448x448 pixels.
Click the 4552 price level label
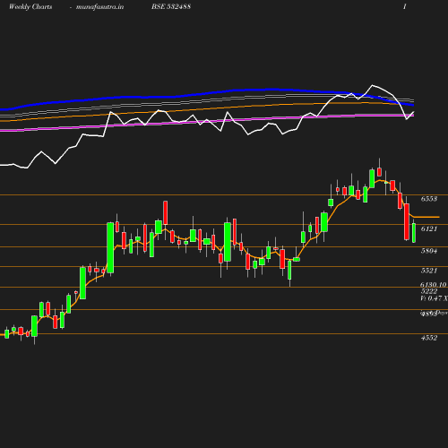pyautogui.click(x=429, y=338)
